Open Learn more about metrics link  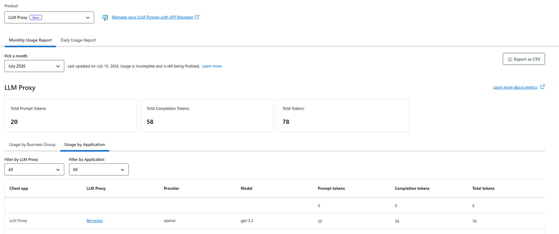click(515, 87)
